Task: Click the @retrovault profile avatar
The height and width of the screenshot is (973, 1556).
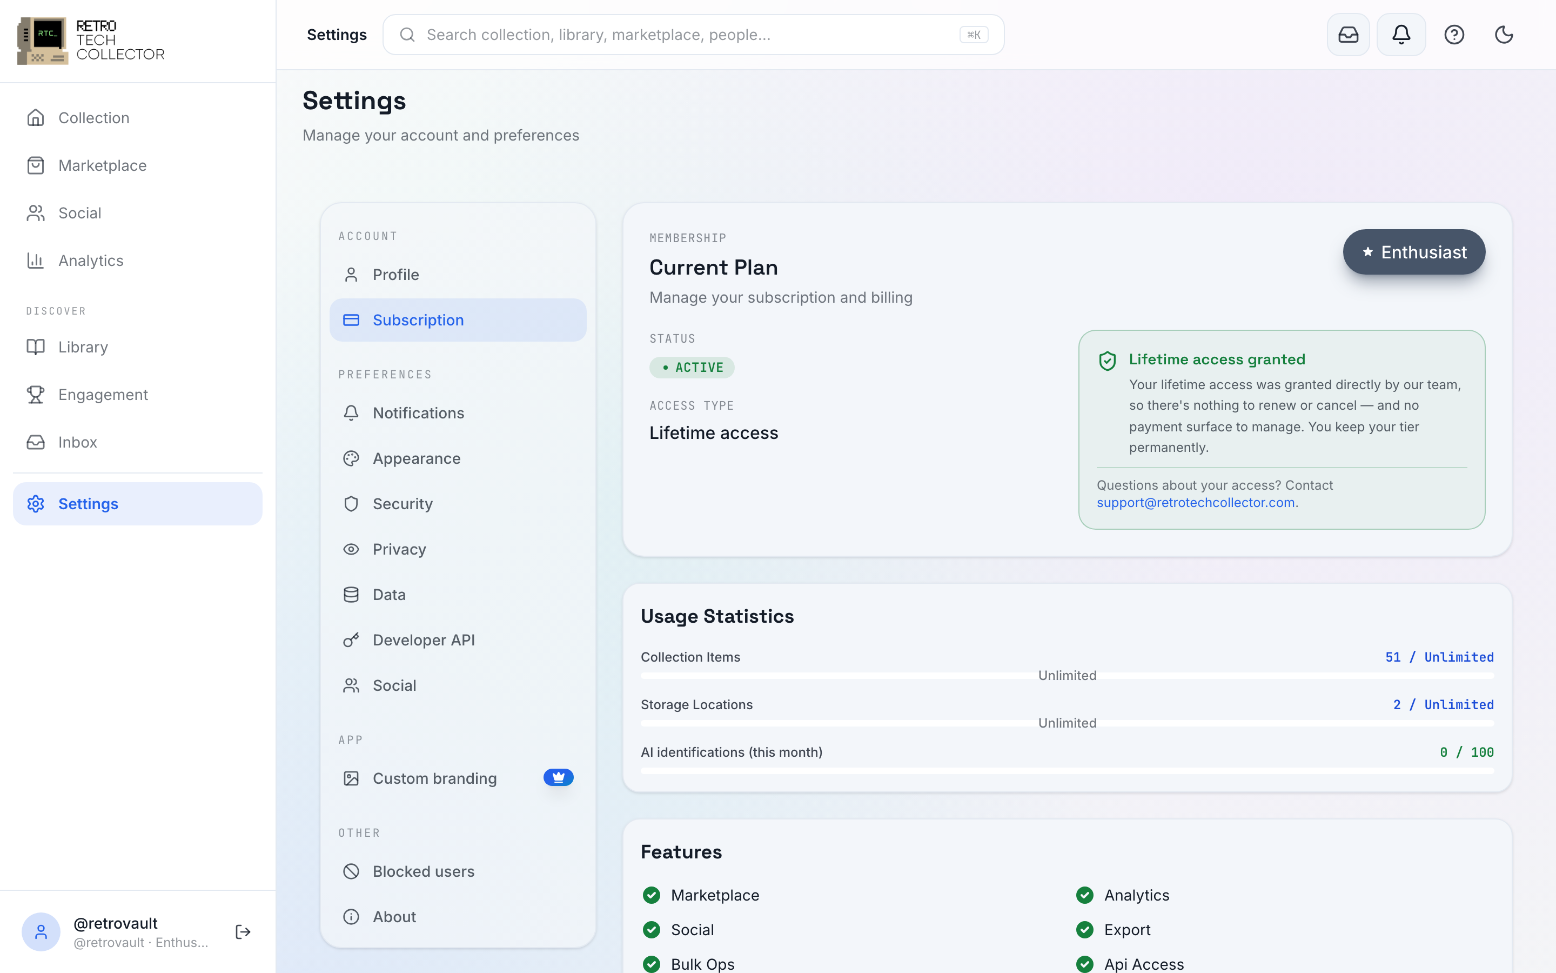Action: coord(41,932)
